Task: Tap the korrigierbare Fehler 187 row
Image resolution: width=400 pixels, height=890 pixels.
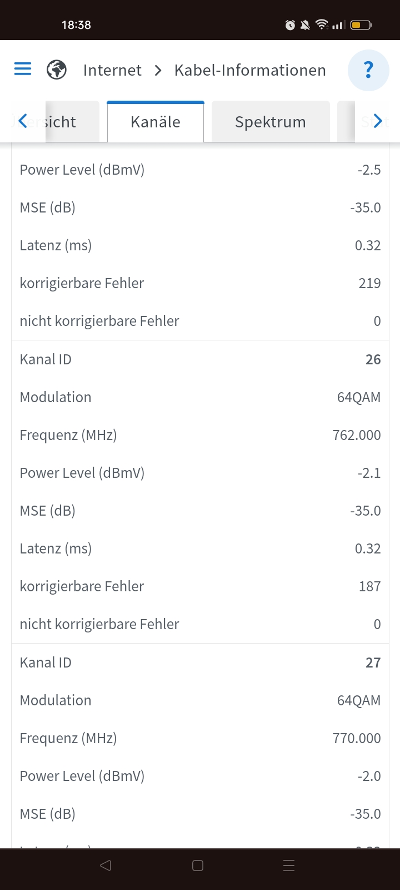Action: (x=200, y=586)
